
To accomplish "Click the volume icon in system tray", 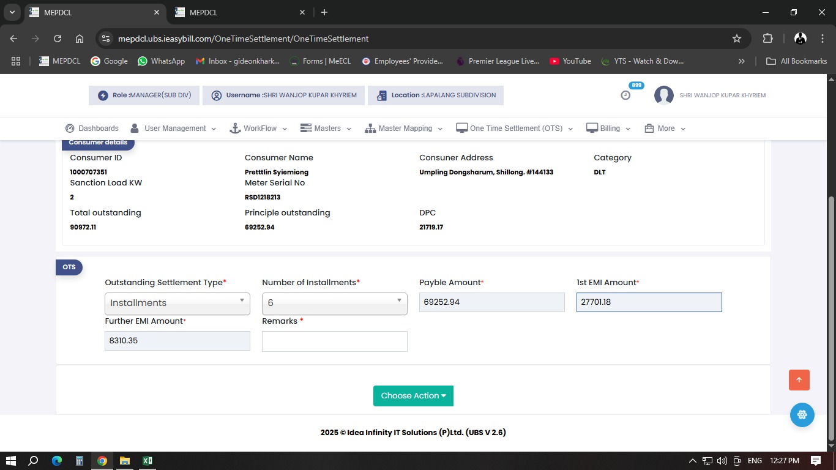I will point(722,461).
